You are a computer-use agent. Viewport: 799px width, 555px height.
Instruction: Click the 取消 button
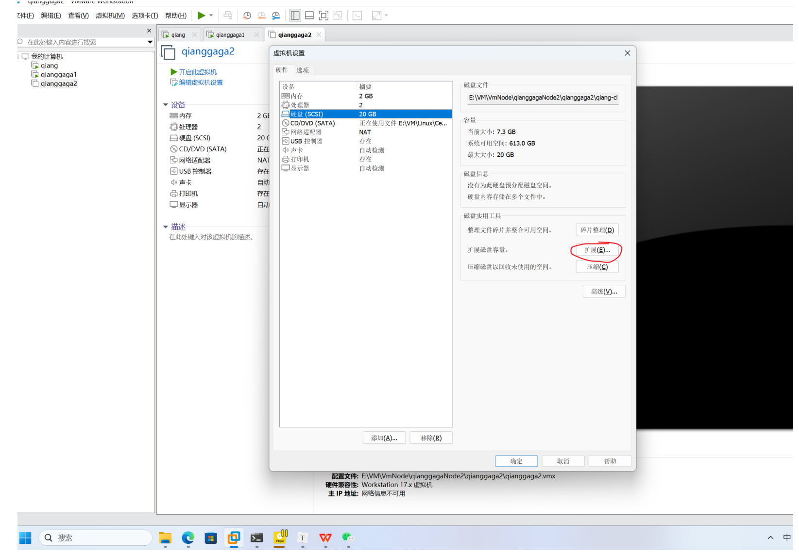point(563,461)
